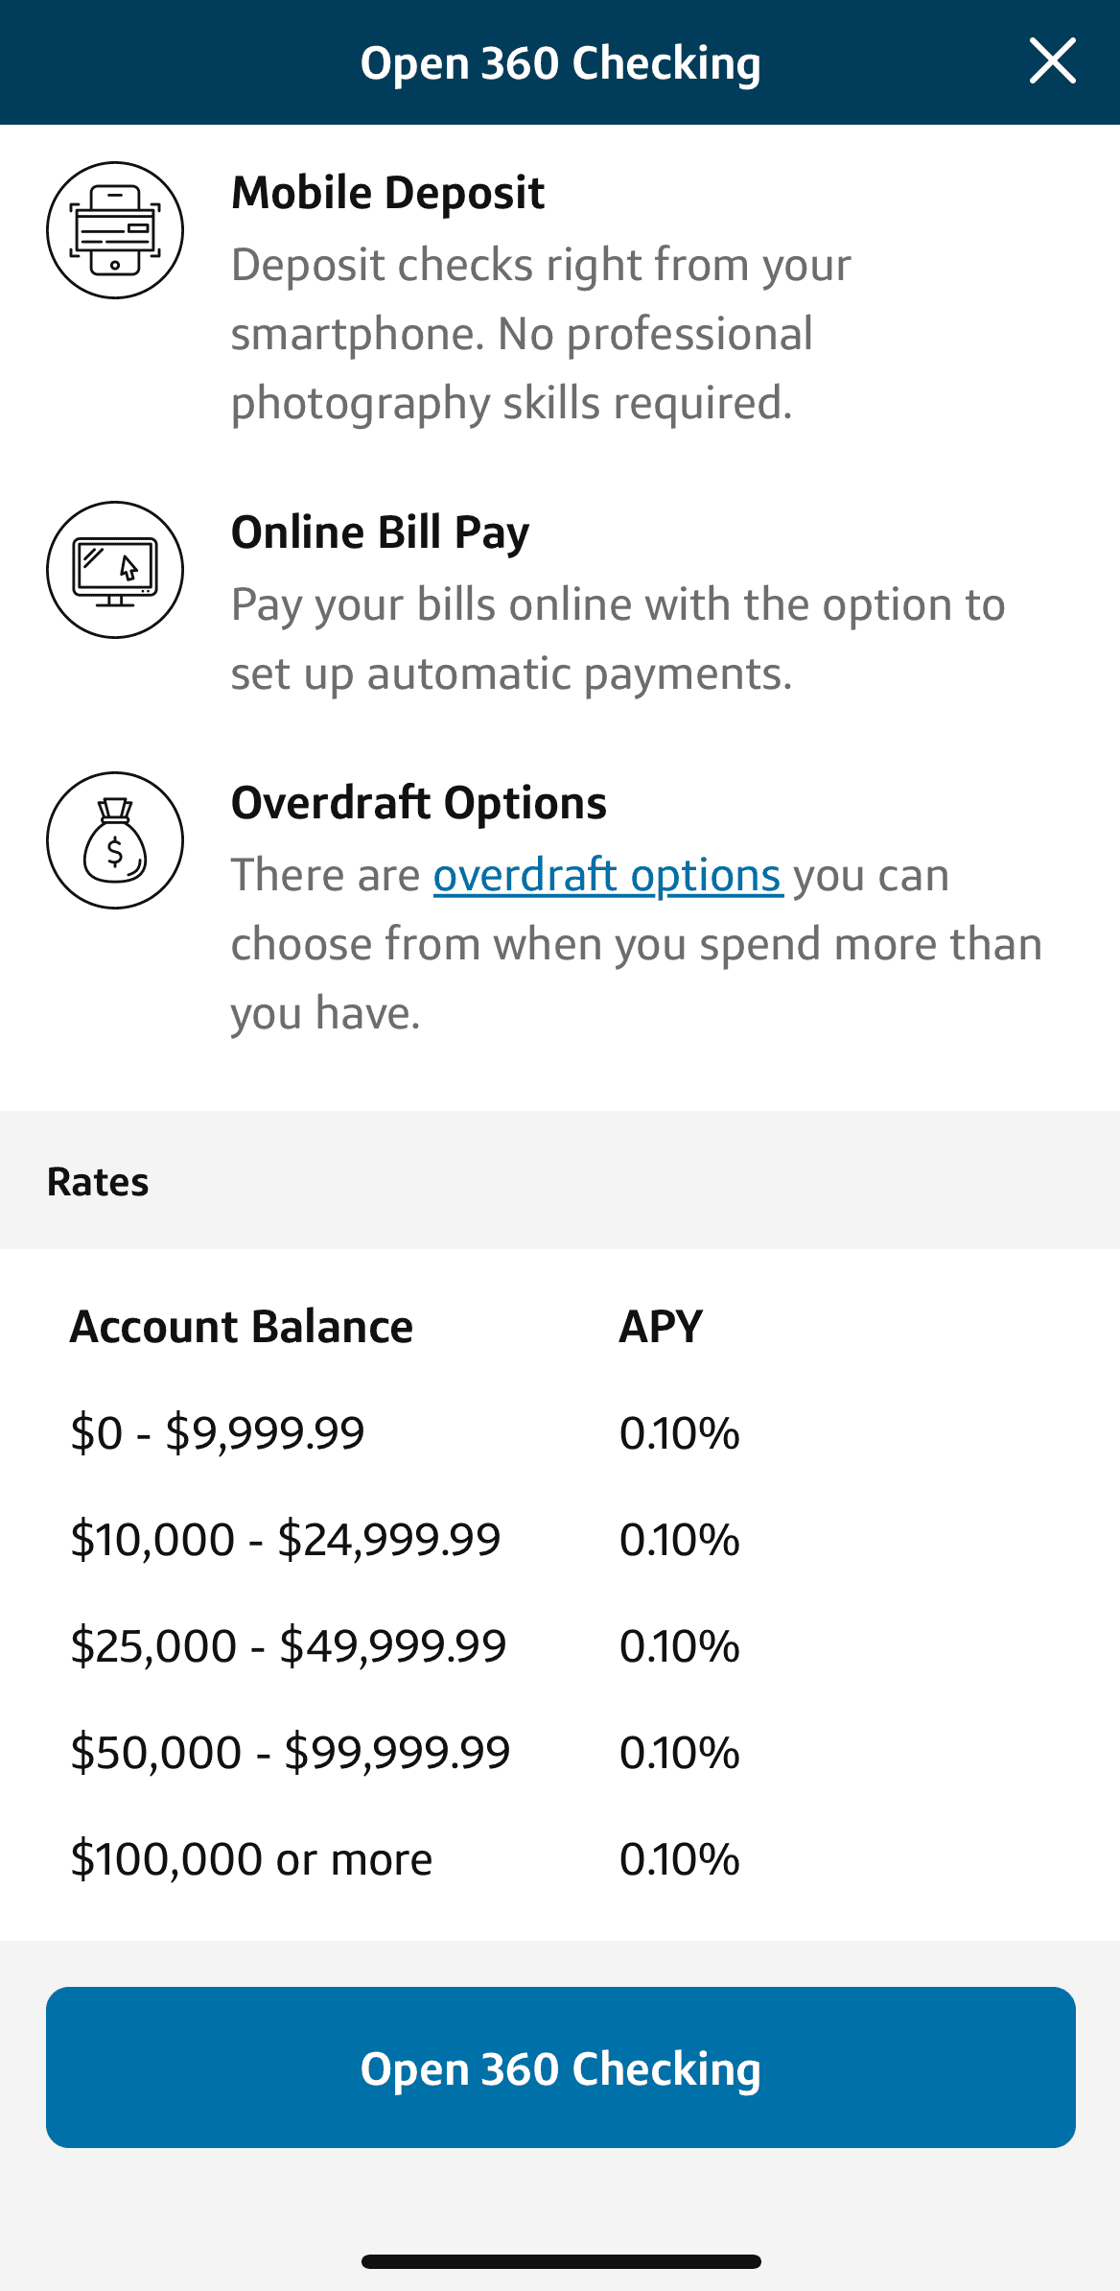The image size is (1120, 2291).
Task: Select the $0 - $9,999.99 balance row
Action: (560, 1433)
